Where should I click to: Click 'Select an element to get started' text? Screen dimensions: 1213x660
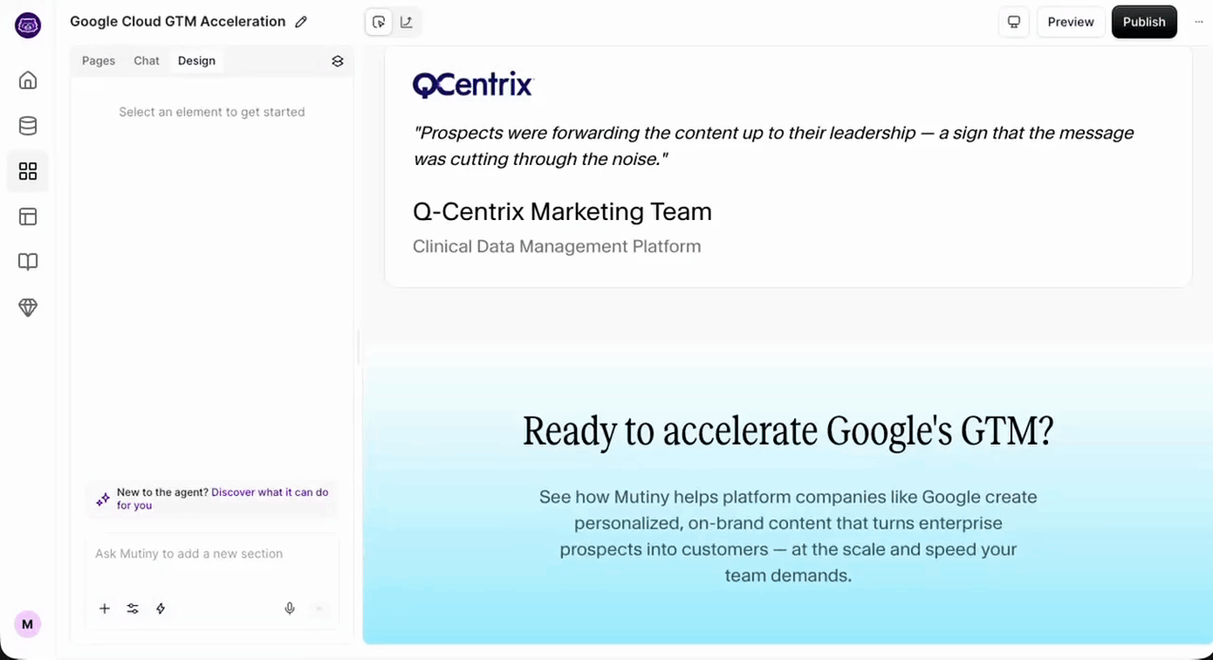coord(212,112)
